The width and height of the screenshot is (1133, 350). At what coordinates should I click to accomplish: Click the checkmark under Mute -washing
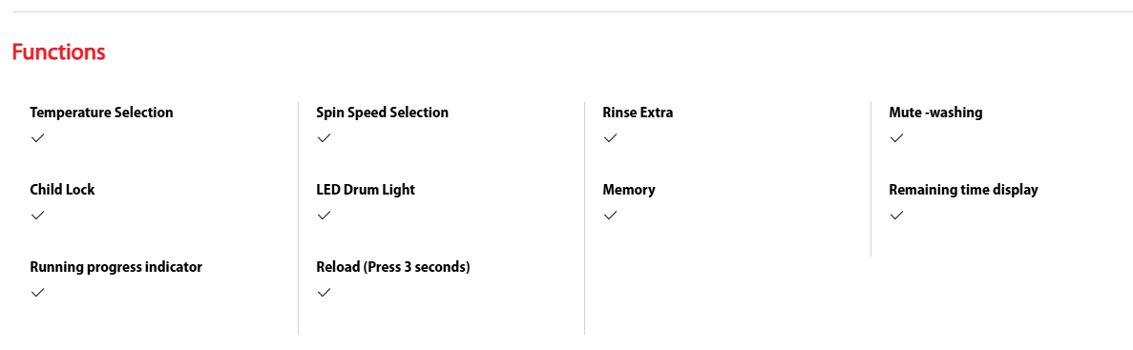pyautogui.click(x=896, y=138)
